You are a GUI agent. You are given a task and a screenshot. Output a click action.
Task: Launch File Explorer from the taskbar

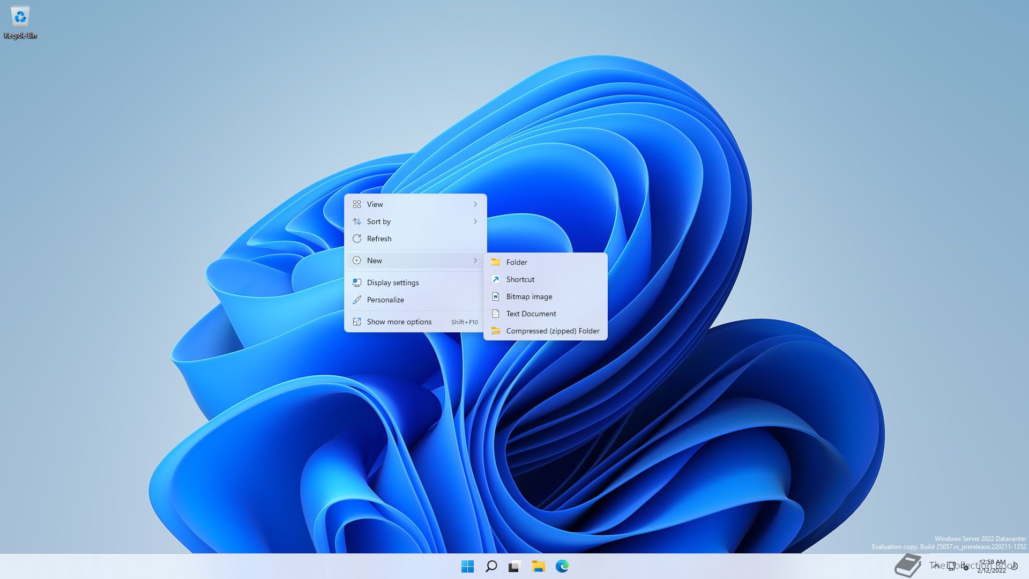click(538, 566)
